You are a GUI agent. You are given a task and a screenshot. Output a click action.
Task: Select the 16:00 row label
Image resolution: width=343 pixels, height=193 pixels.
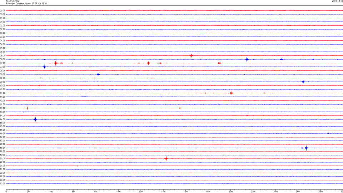click(x=3, y=130)
